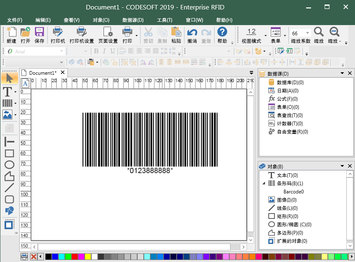Zoom in with the 缩放 magnifier
Viewport: 355px width, 262px height.
pos(319,35)
